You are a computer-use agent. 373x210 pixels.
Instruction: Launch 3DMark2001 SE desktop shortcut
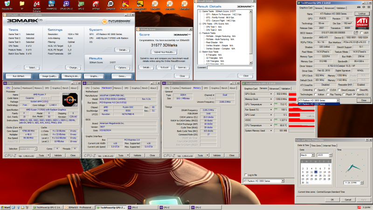[x=140, y=5]
